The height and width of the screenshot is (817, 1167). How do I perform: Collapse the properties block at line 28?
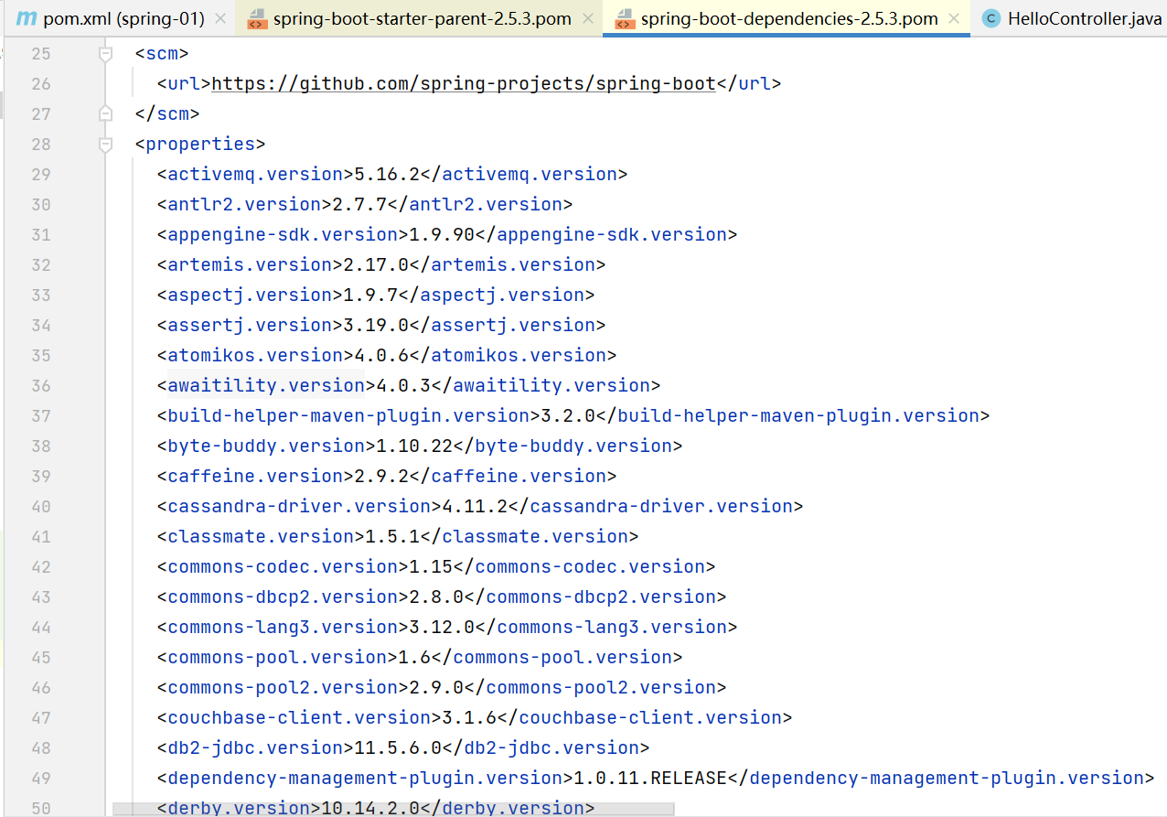pyautogui.click(x=105, y=145)
